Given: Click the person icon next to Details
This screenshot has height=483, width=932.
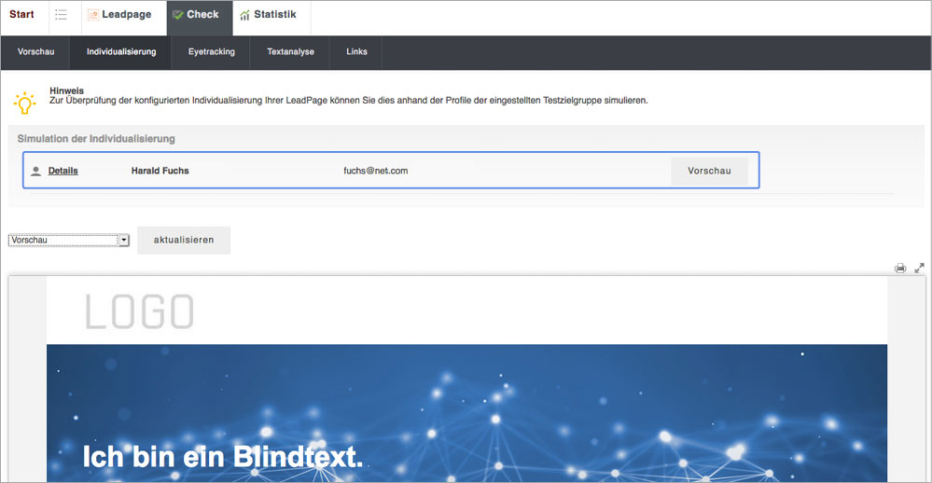Looking at the screenshot, I should [x=35, y=172].
